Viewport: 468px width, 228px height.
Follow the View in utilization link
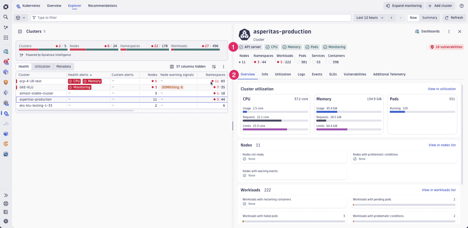pyautogui.click(x=442, y=89)
